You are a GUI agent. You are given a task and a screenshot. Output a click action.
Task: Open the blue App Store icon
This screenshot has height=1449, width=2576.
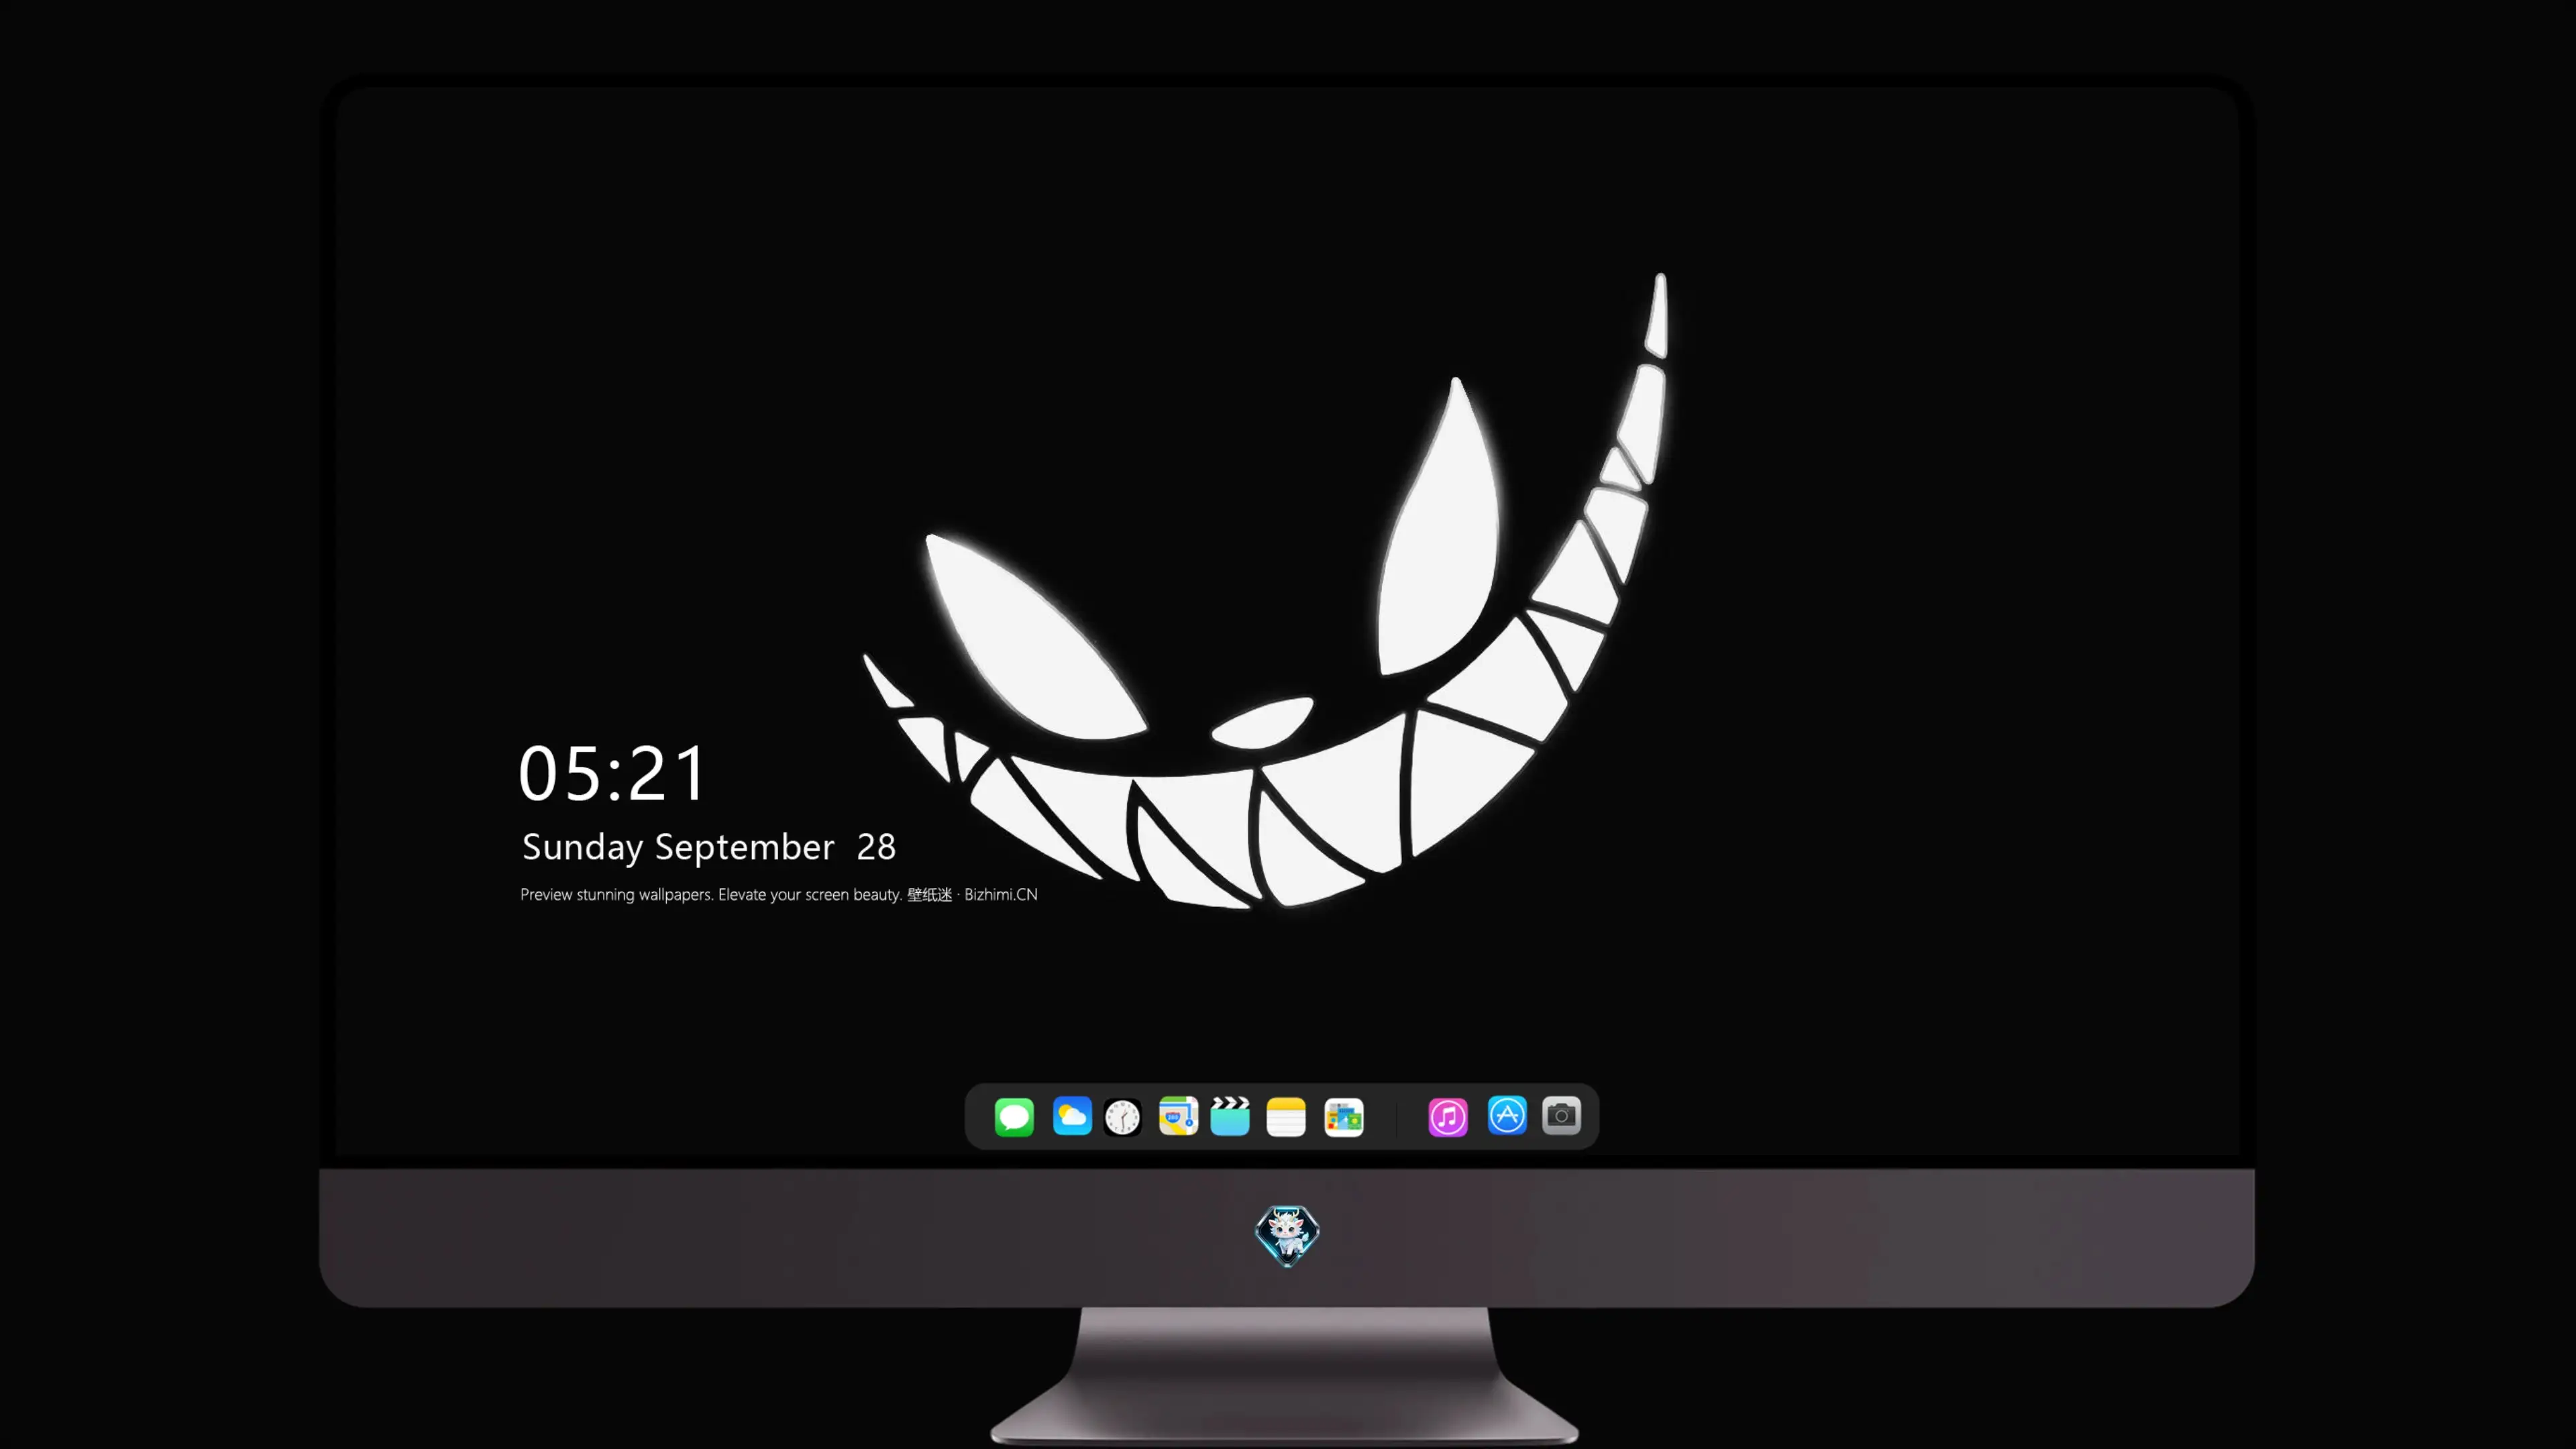(x=1507, y=1115)
